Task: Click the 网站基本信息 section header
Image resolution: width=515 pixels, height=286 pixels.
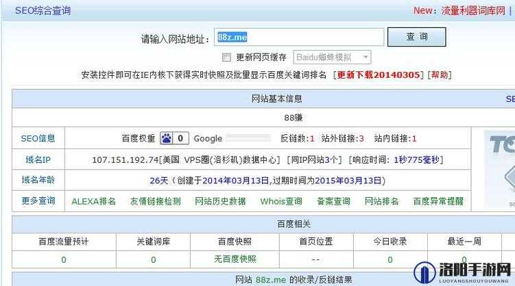Action: click(x=276, y=99)
